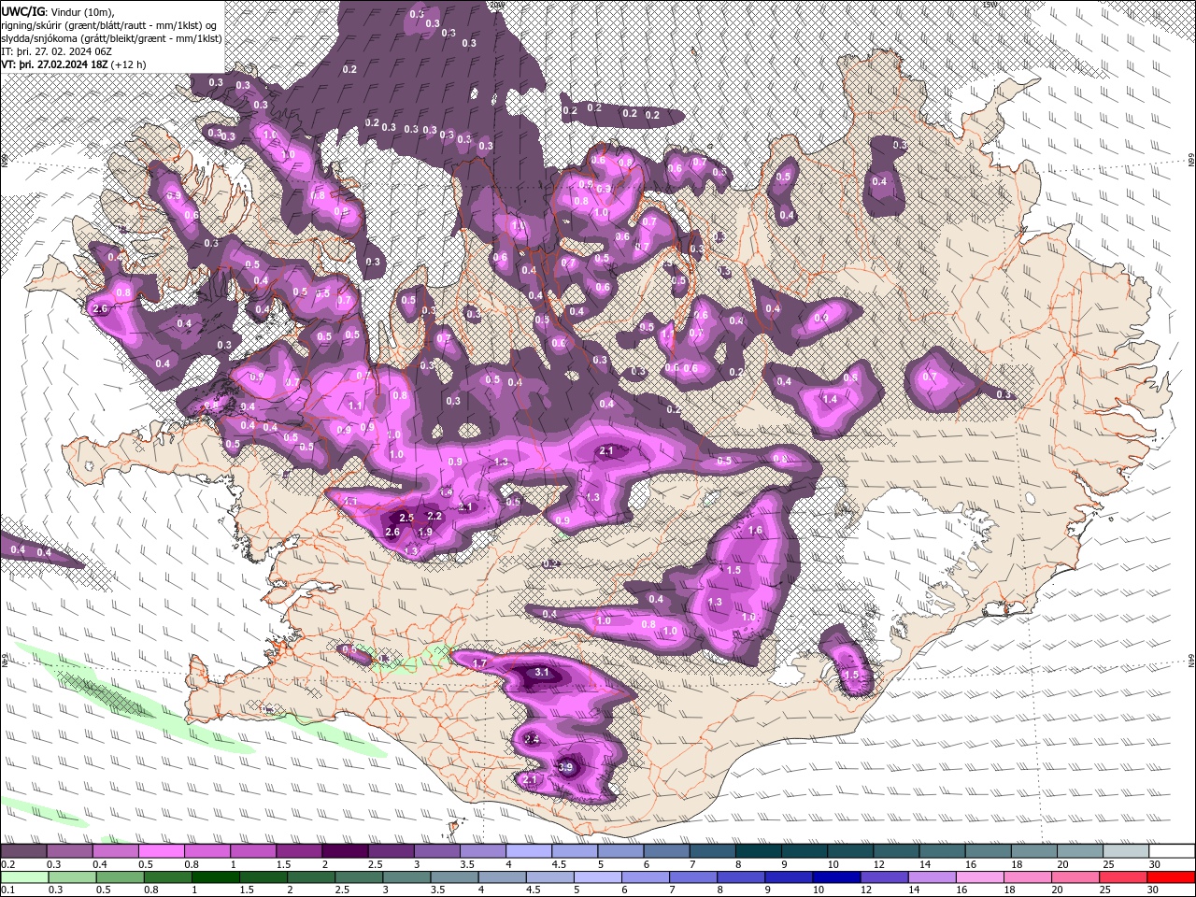The width and height of the screenshot is (1196, 897).
Task: Click the 1.7 snowfall value on map
Action: pyautogui.click(x=480, y=663)
